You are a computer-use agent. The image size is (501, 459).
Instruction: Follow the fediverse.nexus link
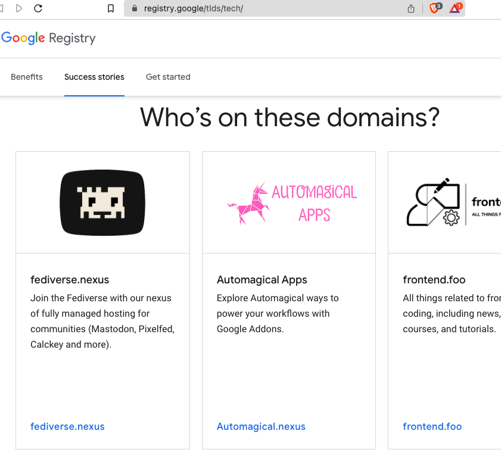click(68, 426)
